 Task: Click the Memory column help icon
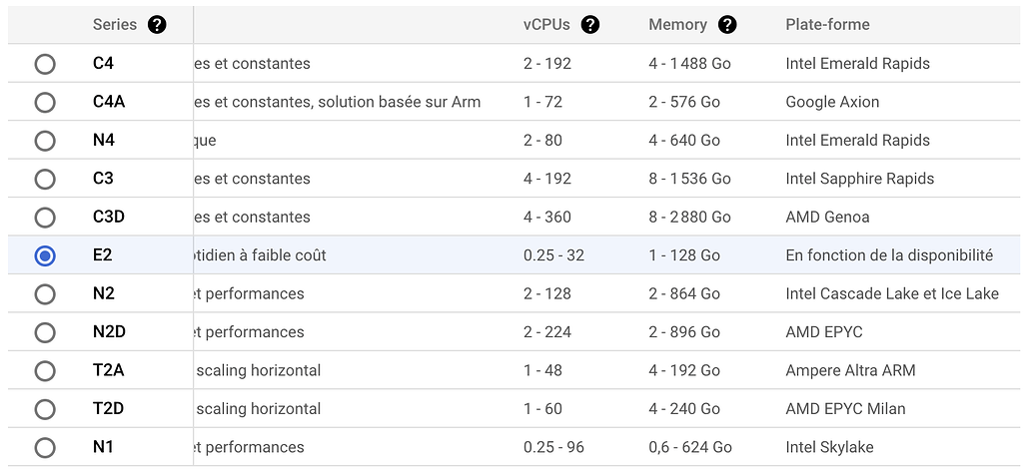727,25
